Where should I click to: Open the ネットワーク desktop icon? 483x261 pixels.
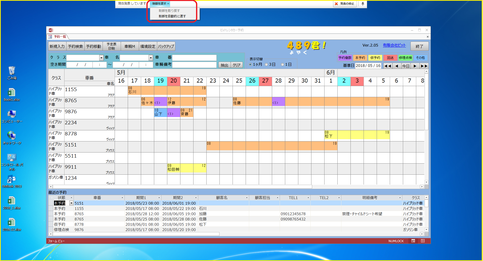pyautogui.click(x=12, y=138)
